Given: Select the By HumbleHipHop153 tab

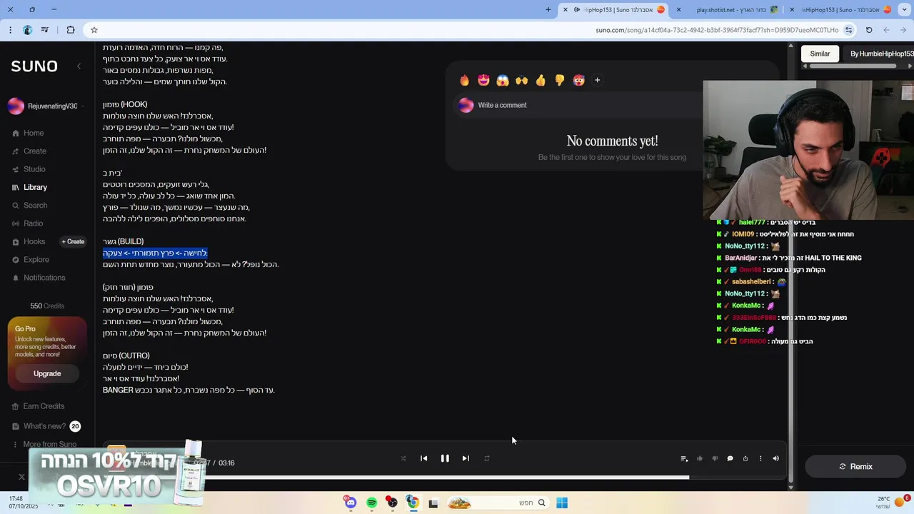Looking at the screenshot, I should (878, 54).
